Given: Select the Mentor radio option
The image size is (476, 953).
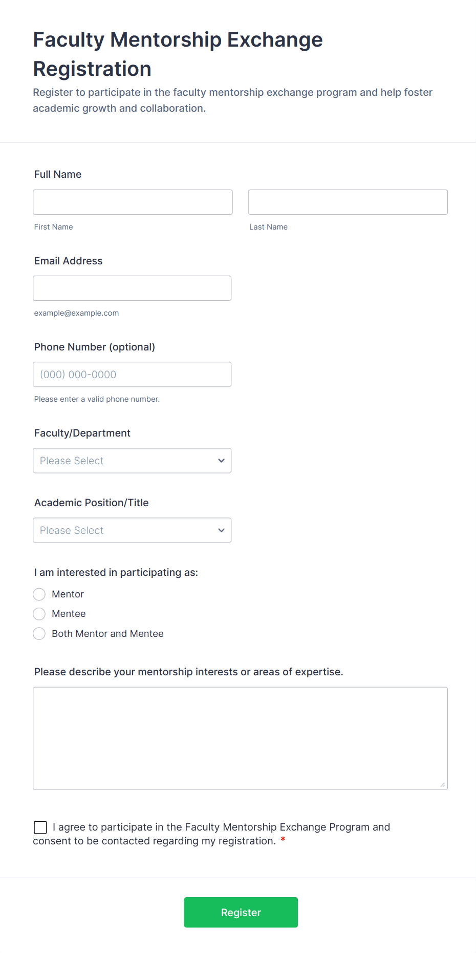Looking at the screenshot, I should 39,594.
